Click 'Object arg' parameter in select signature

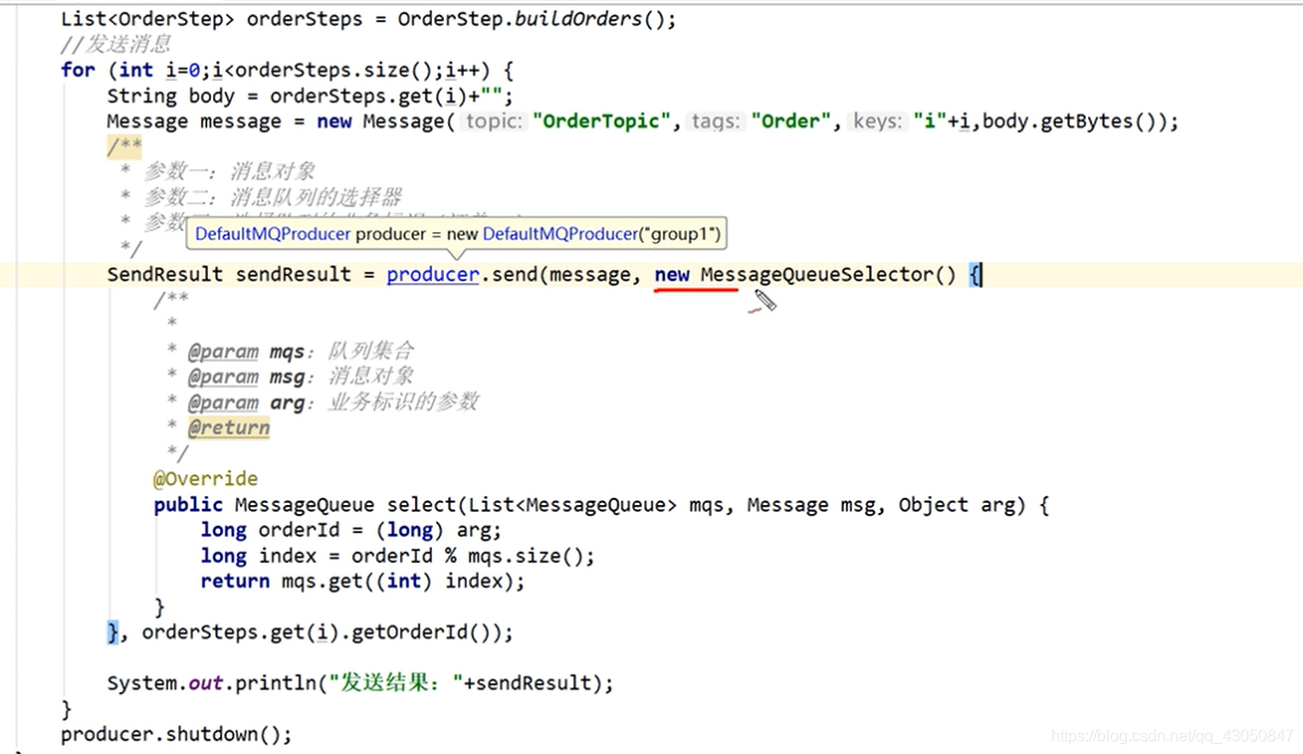click(957, 505)
